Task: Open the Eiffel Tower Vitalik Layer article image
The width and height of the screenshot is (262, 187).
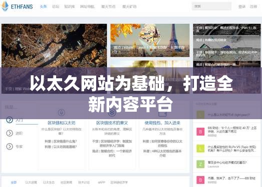Action: [x=150, y=40]
